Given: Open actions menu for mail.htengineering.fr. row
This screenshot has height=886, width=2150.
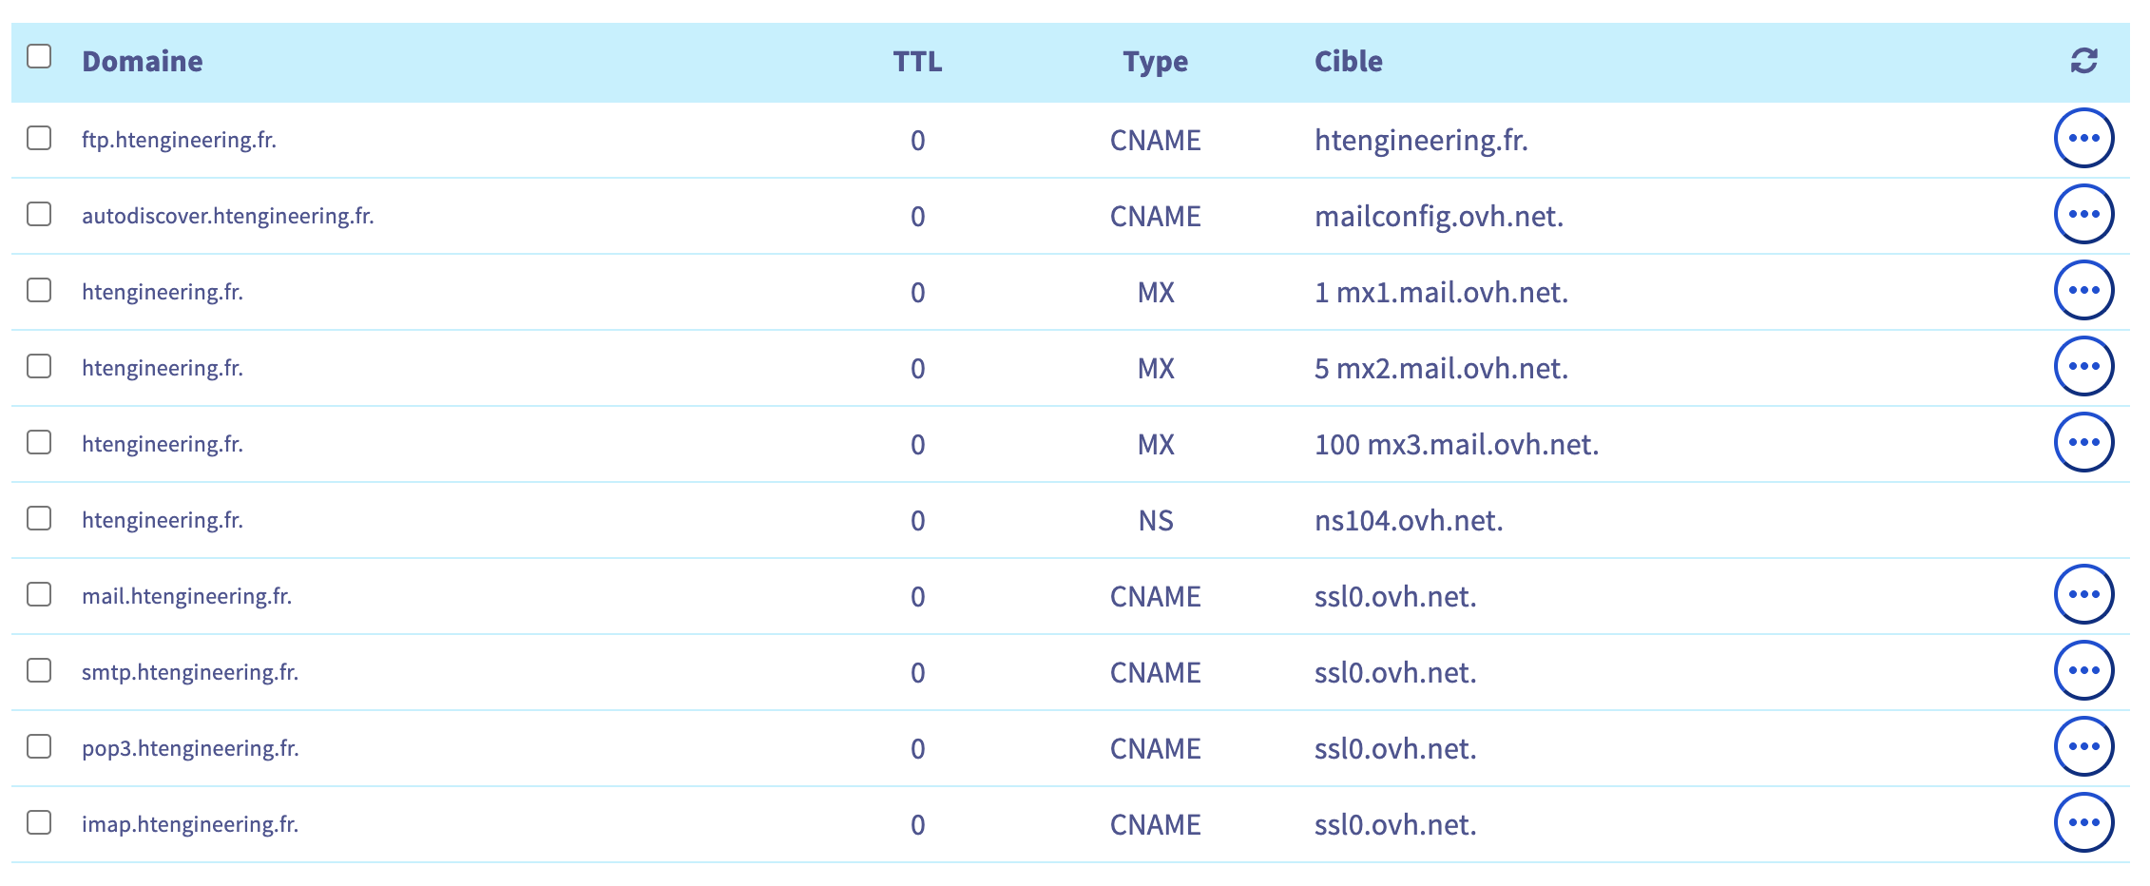Looking at the screenshot, I should click(2083, 594).
